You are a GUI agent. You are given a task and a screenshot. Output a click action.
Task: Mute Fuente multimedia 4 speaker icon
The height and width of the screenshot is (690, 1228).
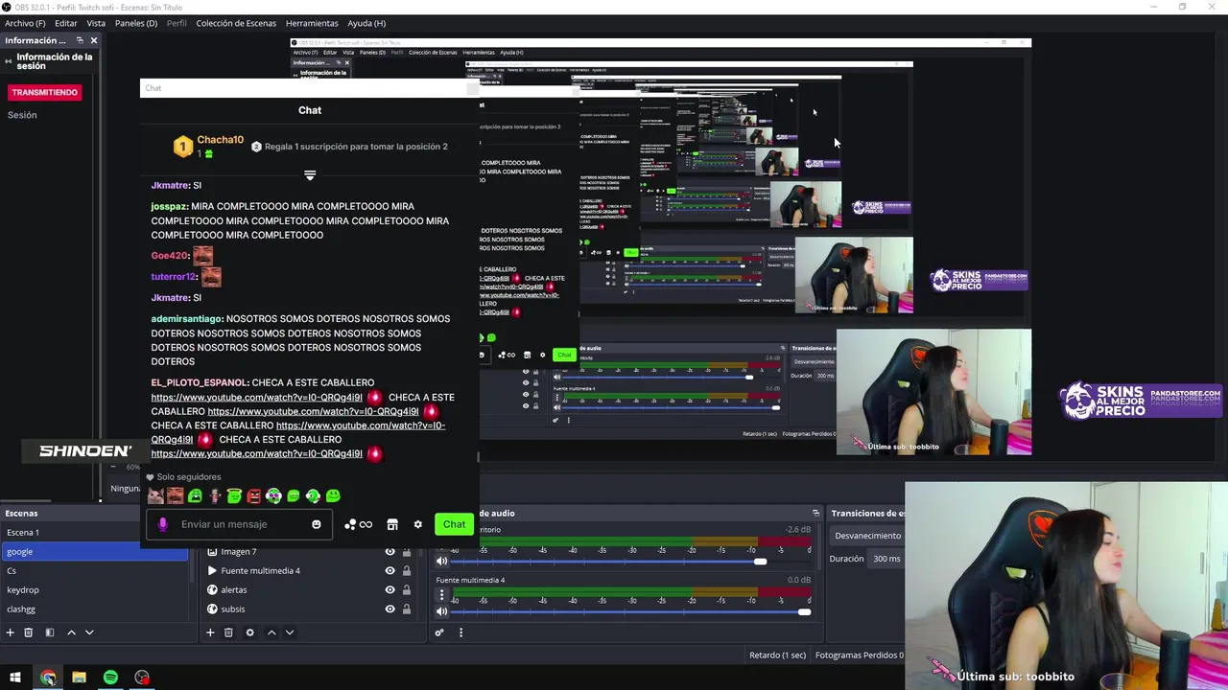pos(442,611)
